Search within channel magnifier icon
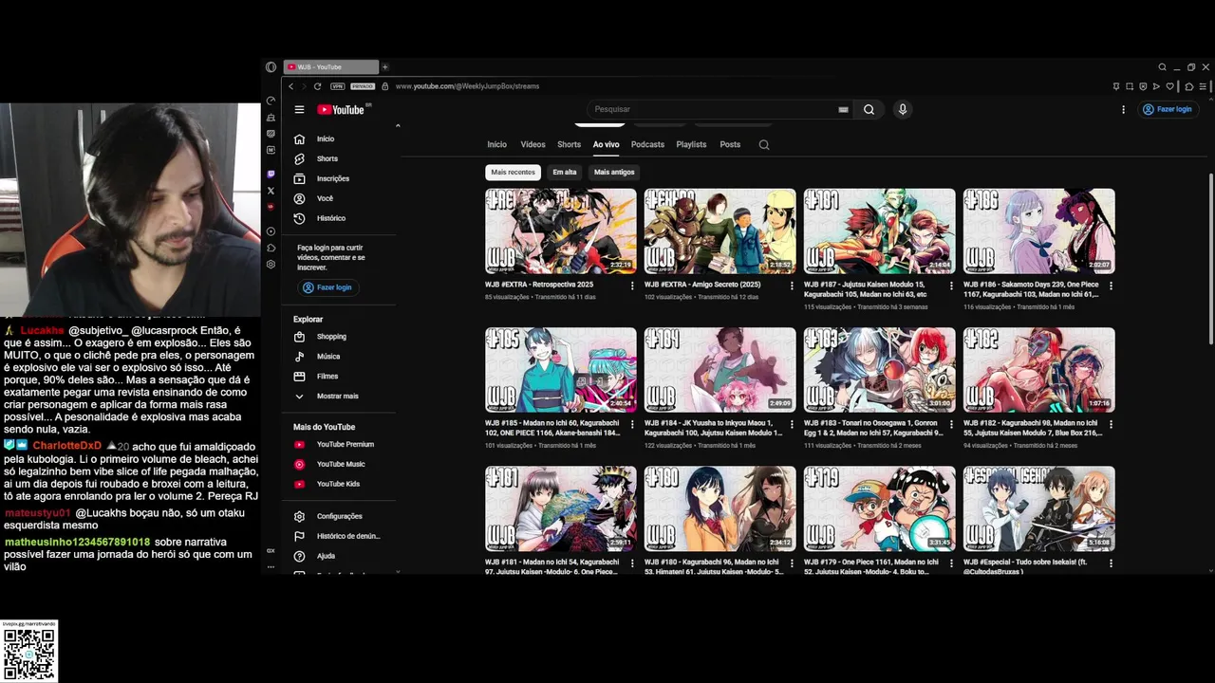 (x=764, y=145)
